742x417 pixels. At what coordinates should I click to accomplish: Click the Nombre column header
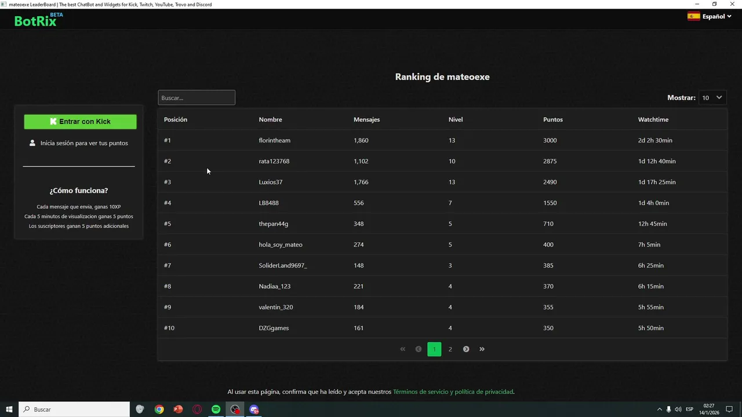(270, 119)
